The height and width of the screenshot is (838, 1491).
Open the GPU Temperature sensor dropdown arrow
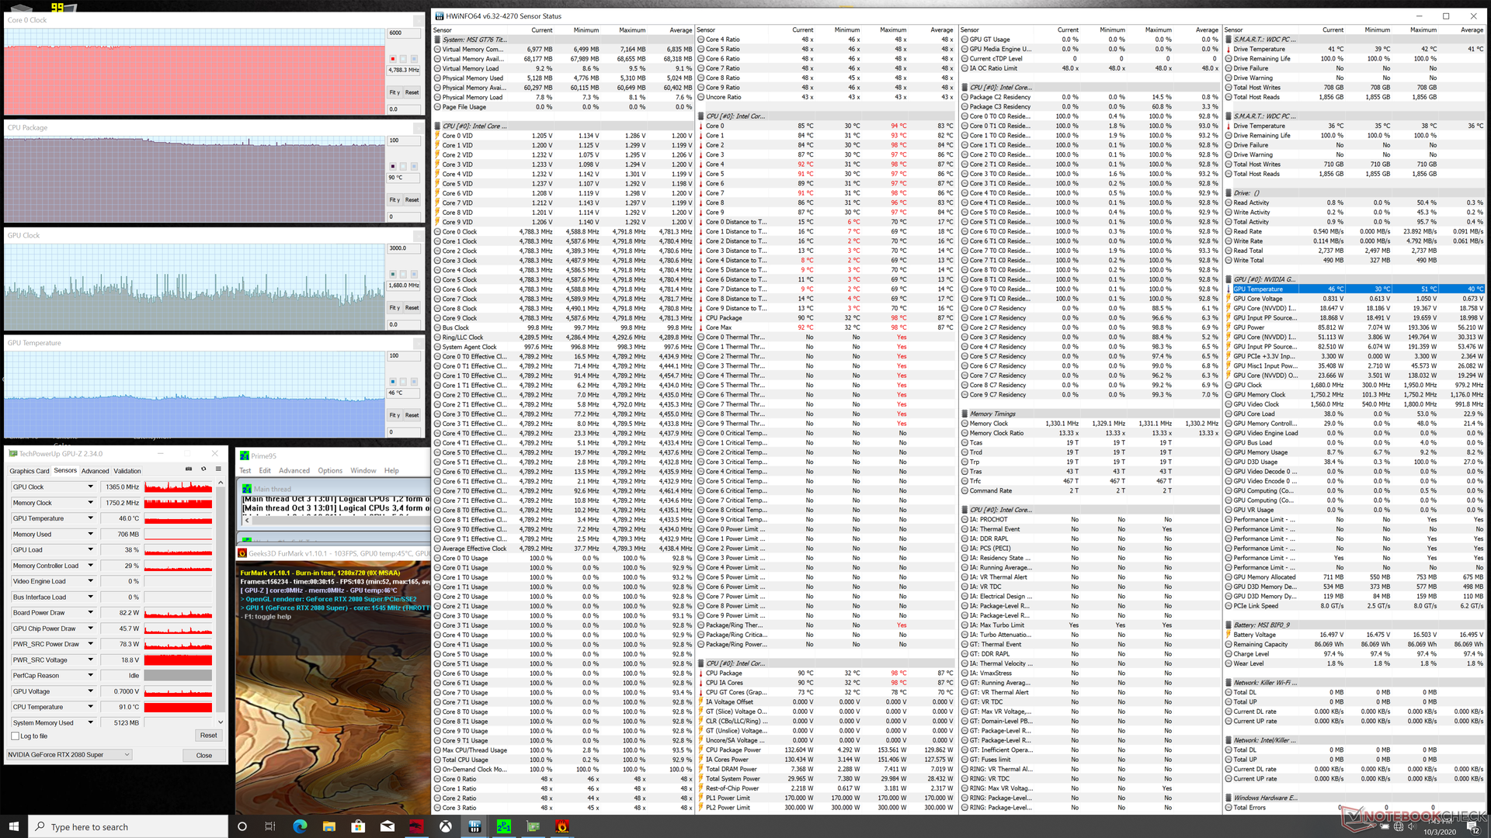90,518
